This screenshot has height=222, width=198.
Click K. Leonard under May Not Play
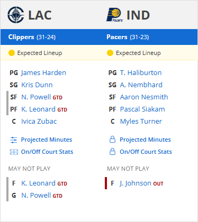(x=38, y=183)
